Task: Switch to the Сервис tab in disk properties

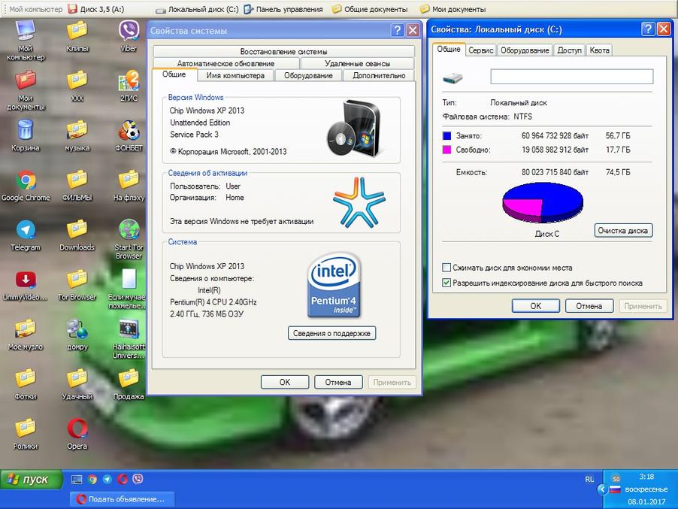Action: tap(481, 50)
